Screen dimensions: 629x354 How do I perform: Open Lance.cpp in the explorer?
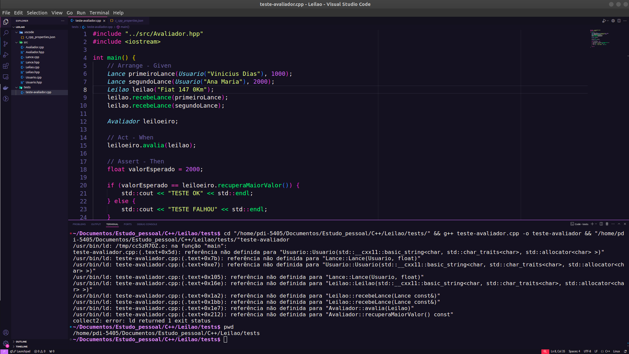coord(32,57)
